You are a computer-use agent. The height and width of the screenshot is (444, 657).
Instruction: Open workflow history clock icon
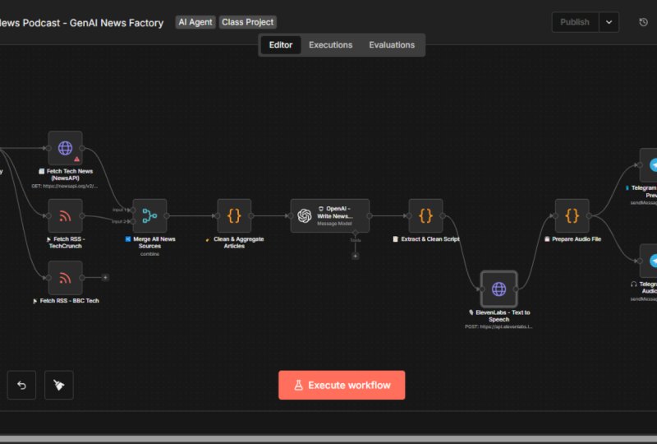click(643, 22)
